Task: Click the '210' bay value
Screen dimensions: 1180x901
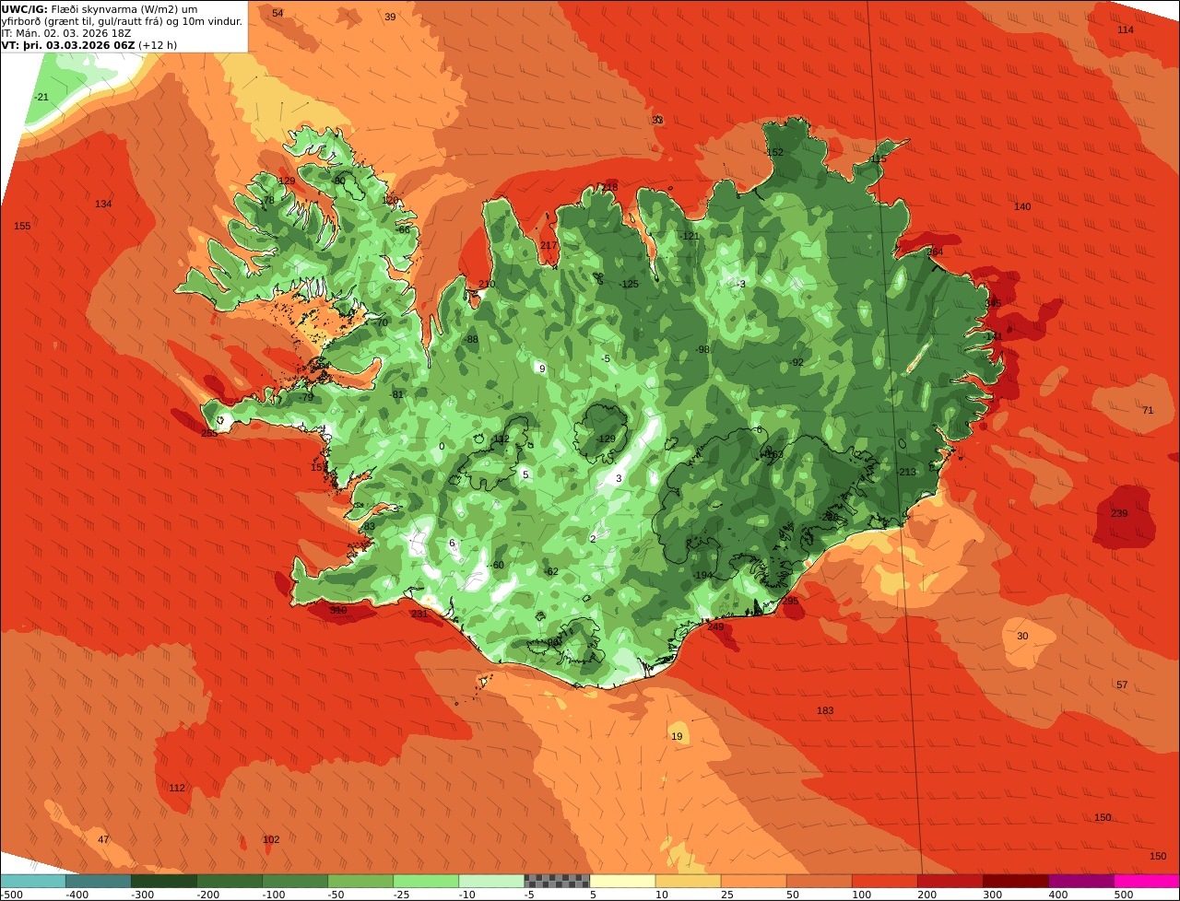Action: (487, 284)
